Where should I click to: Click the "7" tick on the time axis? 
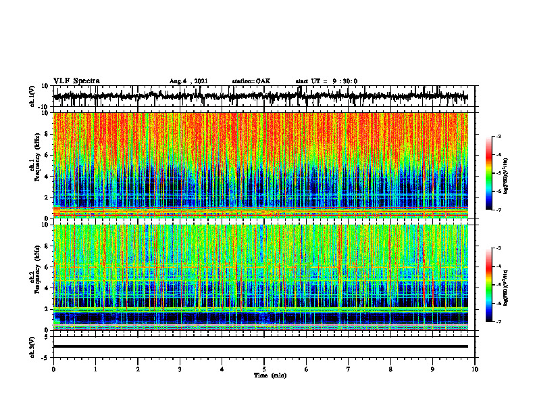click(x=349, y=369)
